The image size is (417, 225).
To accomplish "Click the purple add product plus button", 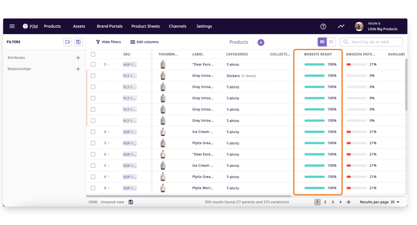I will [261, 42].
